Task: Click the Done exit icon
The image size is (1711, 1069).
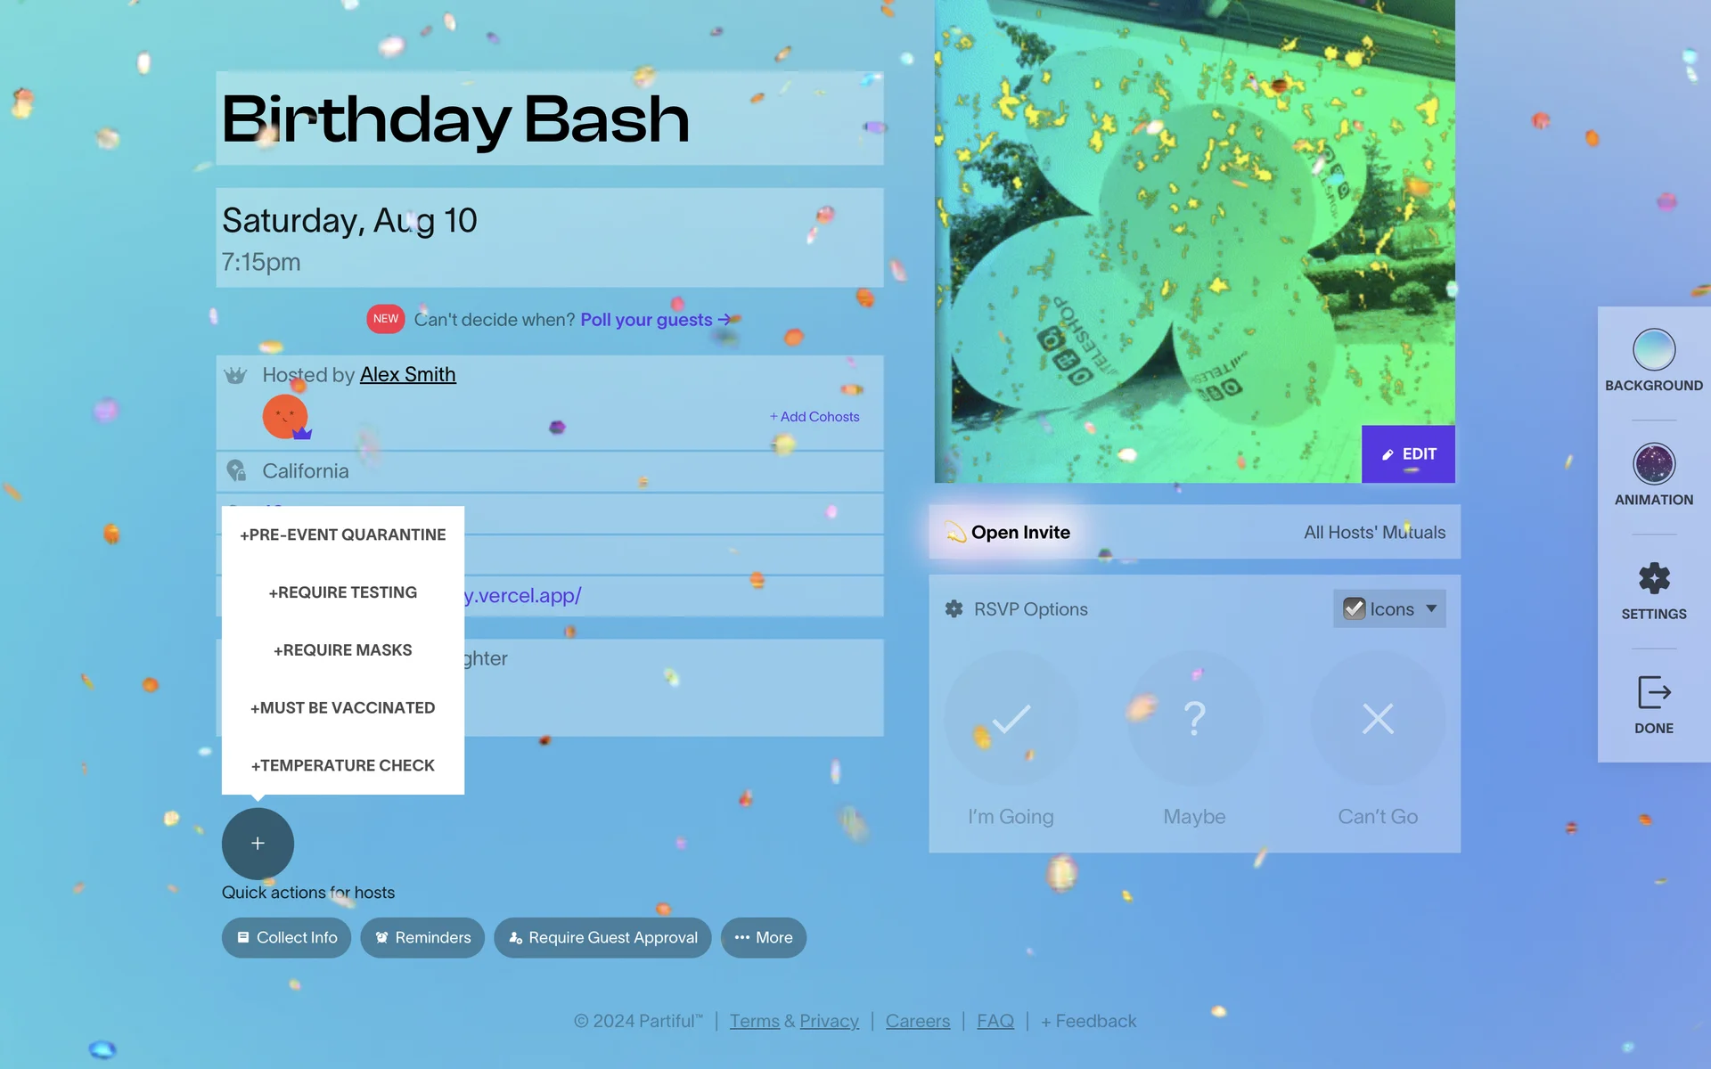Action: tap(1653, 693)
